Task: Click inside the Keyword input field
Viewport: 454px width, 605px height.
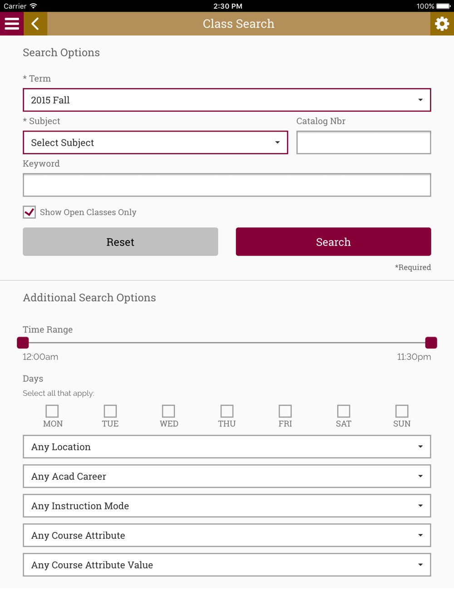Action: 227,185
